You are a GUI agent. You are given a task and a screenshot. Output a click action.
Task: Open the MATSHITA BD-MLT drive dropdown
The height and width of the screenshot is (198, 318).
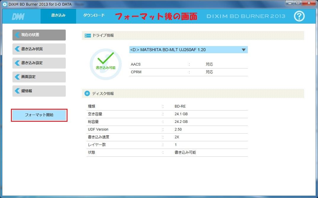188,50
